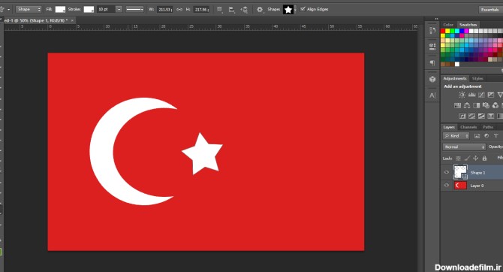Add a Hue/Saturation adjustment
The width and height of the screenshot is (503, 272).
click(457, 105)
